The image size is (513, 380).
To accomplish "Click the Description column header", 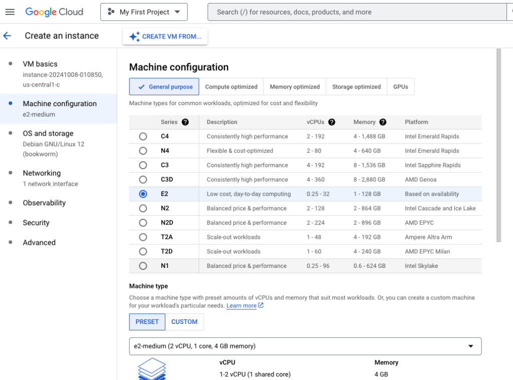I will (x=222, y=122).
